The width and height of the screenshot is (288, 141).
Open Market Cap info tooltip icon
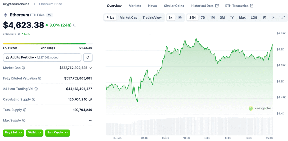coord(23,68)
